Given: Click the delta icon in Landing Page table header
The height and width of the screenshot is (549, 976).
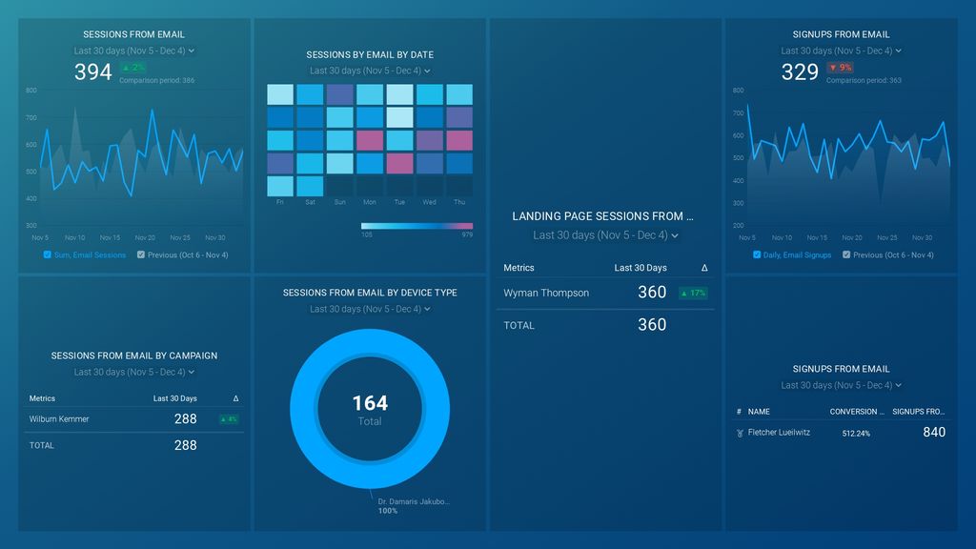Looking at the screenshot, I should [704, 268].
